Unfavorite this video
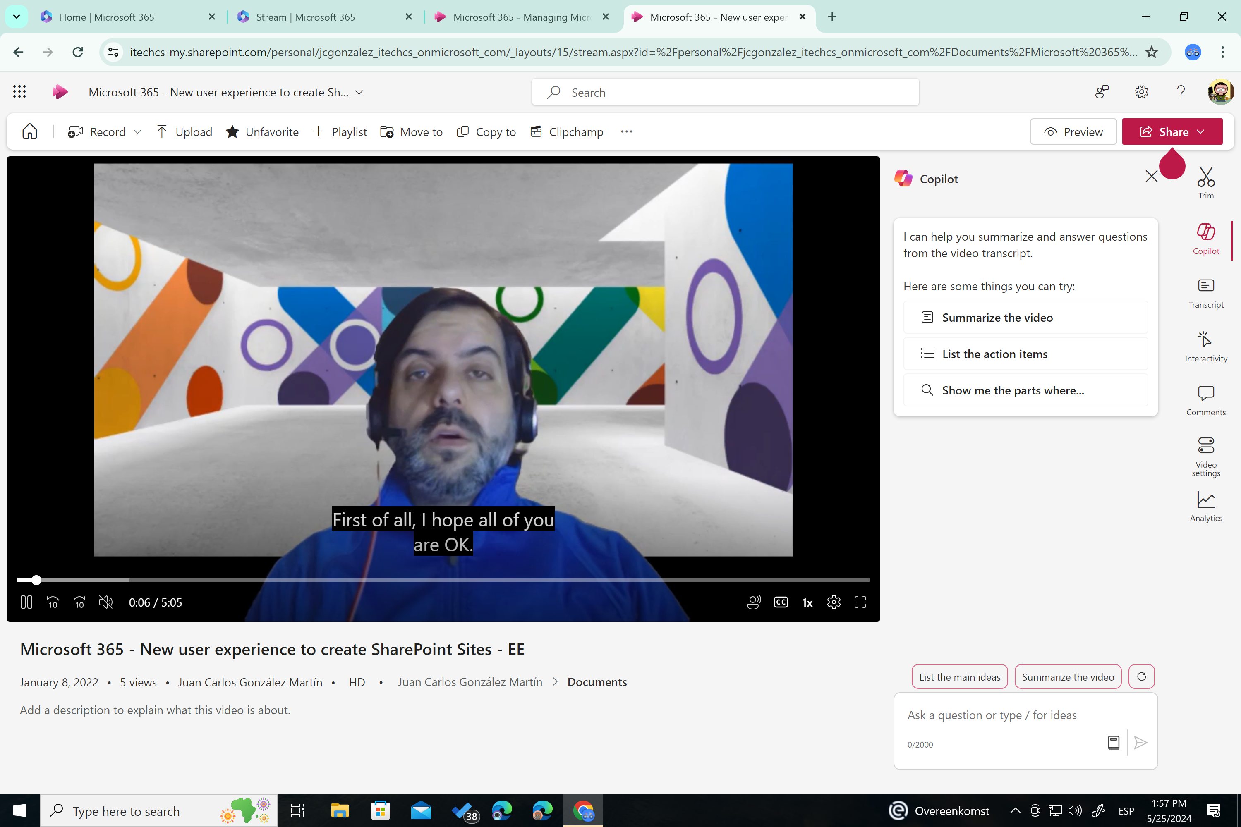Screen dimensions: 1241x827 coord(262,131)
